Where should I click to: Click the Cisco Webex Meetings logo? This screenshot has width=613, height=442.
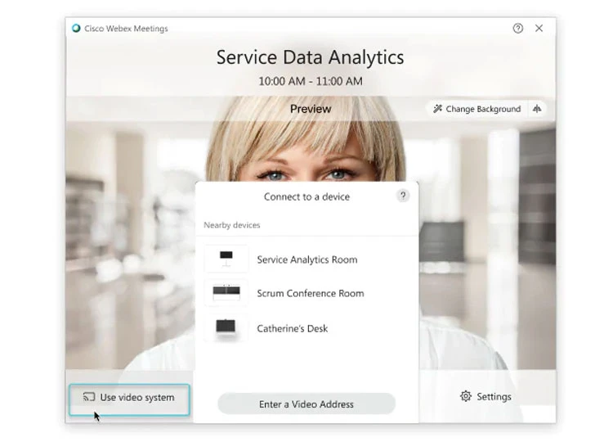click(76, 28)
